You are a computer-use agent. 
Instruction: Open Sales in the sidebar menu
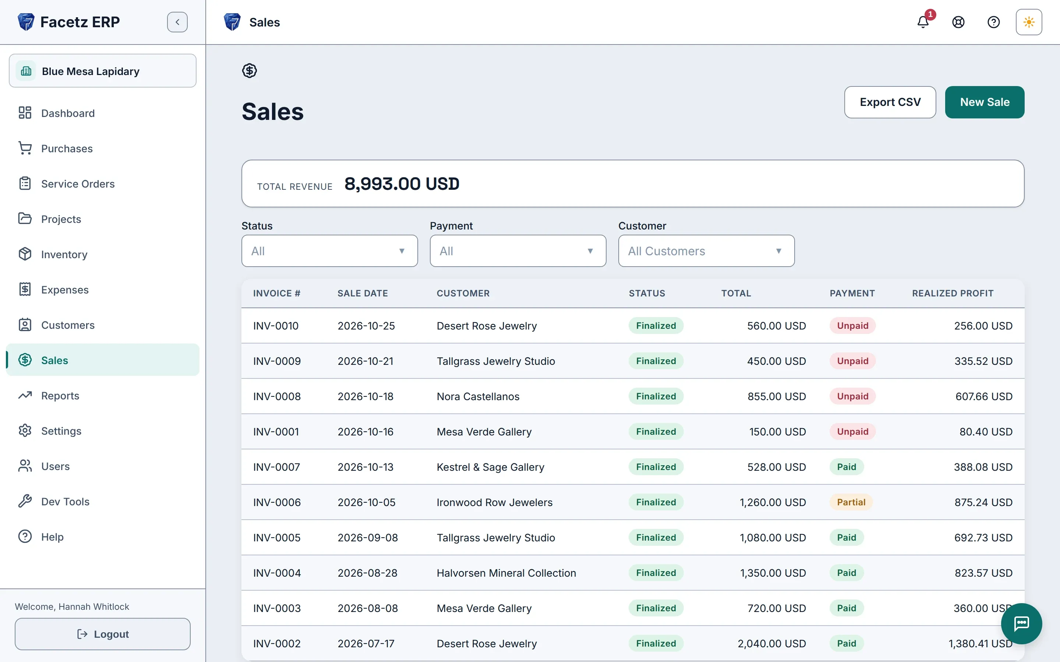(x=102, y=360)
